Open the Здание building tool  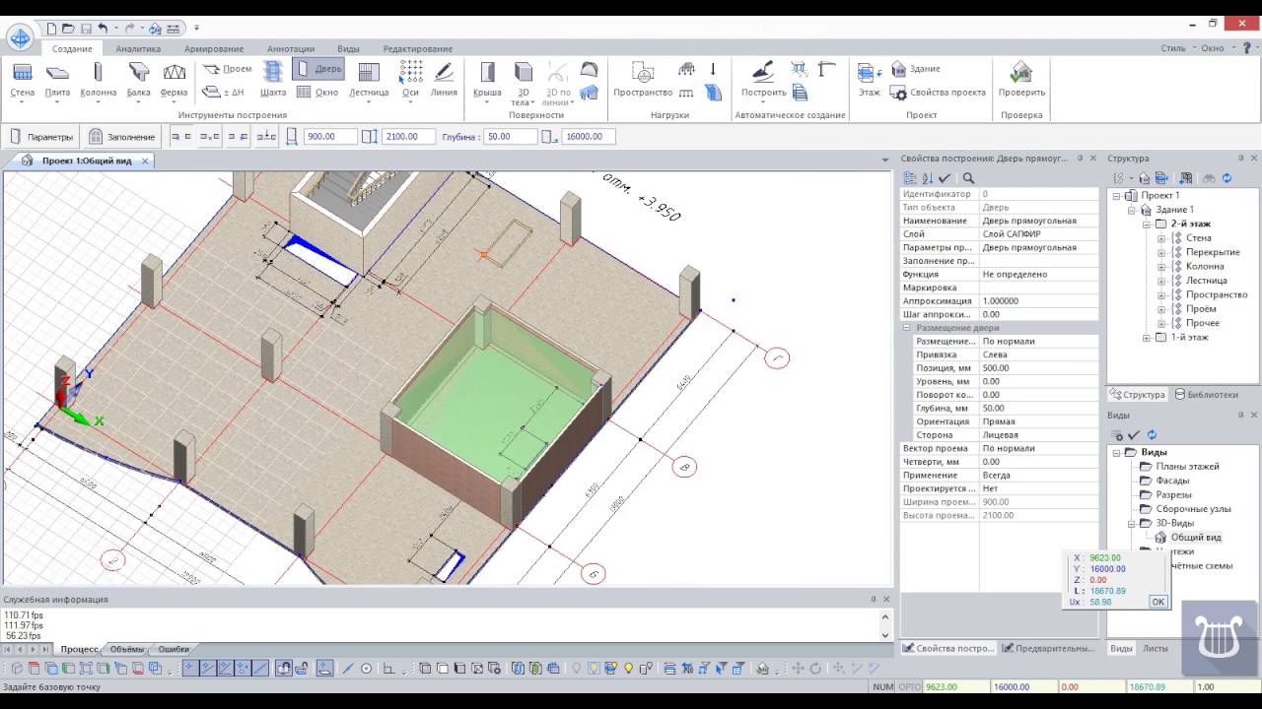(x=916, y=69)
